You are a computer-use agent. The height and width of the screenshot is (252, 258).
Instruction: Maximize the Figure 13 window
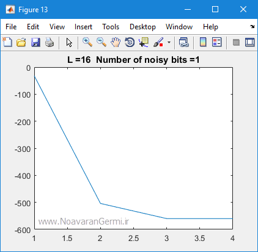[x=215, y=9]
